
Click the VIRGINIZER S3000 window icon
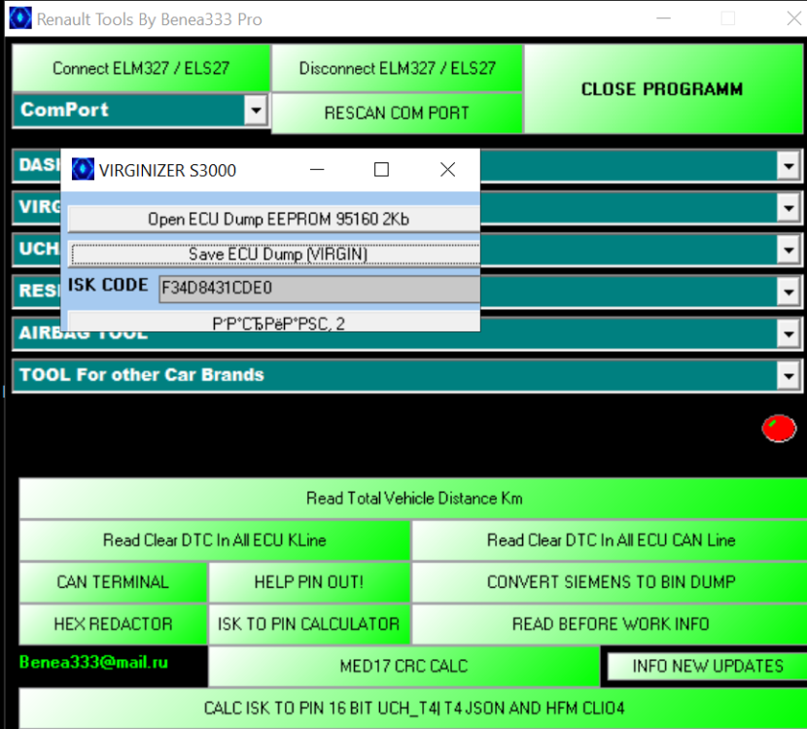[x=83, y=169]
